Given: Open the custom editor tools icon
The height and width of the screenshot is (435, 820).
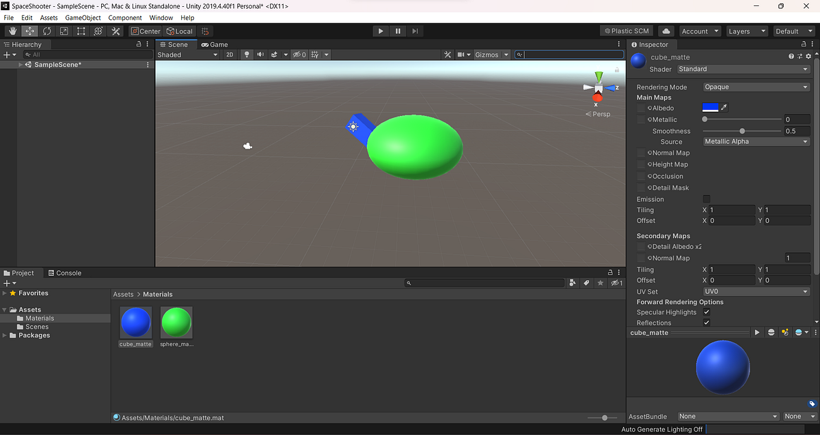Looking at the screenshot, I should [115, 31].
